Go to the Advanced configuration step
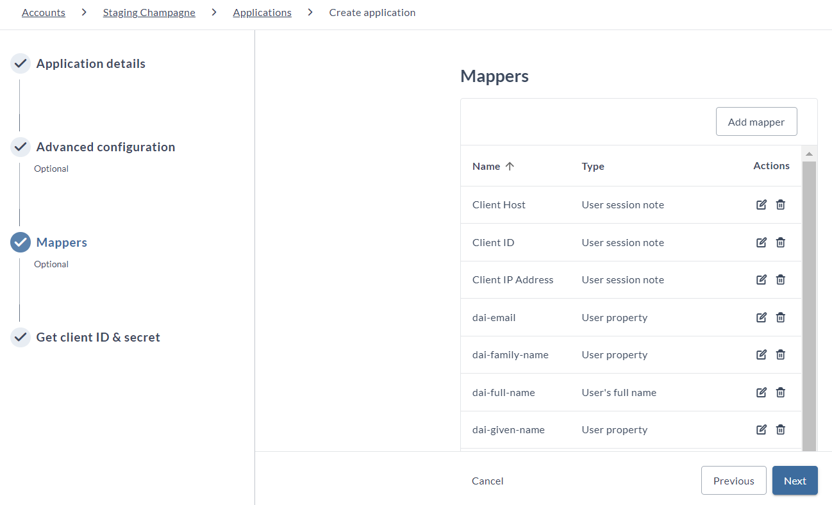832x505 pixels. tap(106, 147)
